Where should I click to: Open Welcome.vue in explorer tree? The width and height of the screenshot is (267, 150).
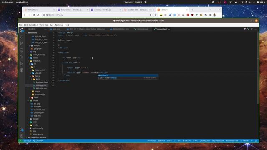[41, 88]
